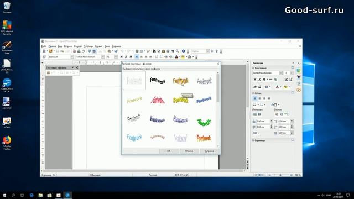Viewport: 354px width, 199px height.
Task: Select the light blue Fontwork style
Action: point(134,138)
